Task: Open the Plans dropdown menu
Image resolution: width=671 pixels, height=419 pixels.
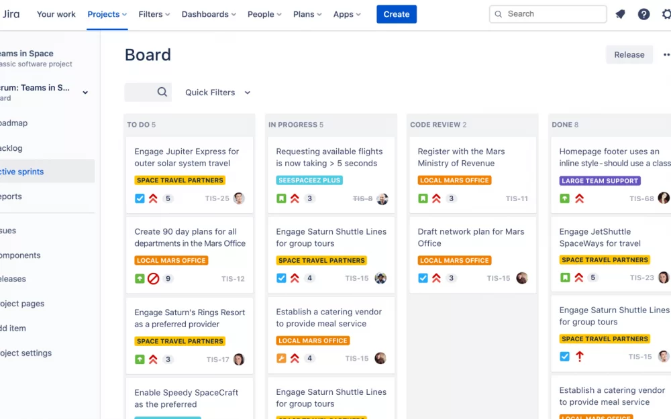Action: pos(307,14)
